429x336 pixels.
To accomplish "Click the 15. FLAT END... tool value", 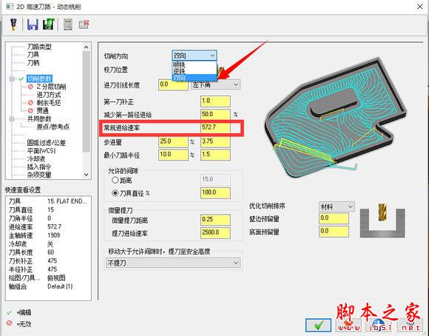I will 67,201.
